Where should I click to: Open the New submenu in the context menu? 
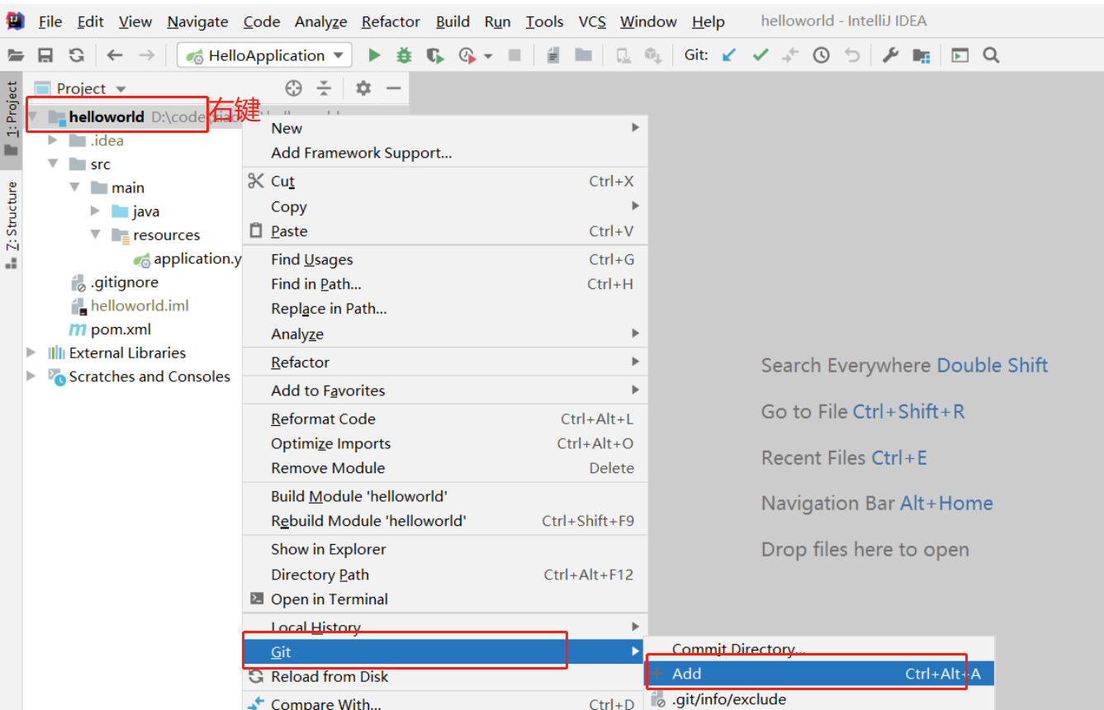point(445,128)
